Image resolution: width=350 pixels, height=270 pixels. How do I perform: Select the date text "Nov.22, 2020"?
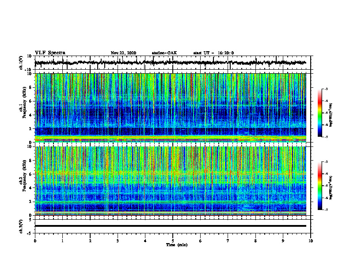(x=123, y=53)
